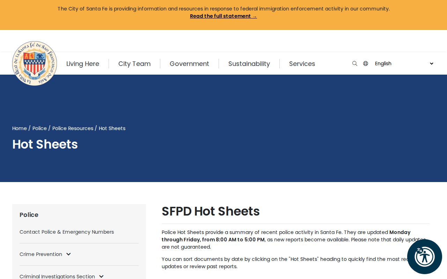Open the Government menu

[189, 64]
